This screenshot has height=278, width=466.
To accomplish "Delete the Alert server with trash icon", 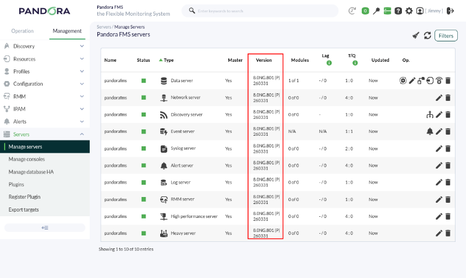I will pos(448,166).
